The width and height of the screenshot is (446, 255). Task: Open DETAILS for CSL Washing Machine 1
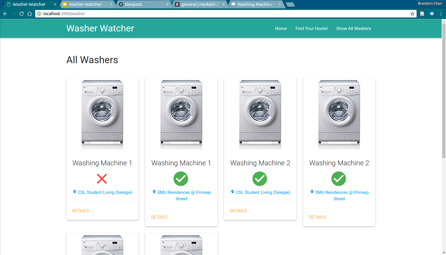coord(81,211)
